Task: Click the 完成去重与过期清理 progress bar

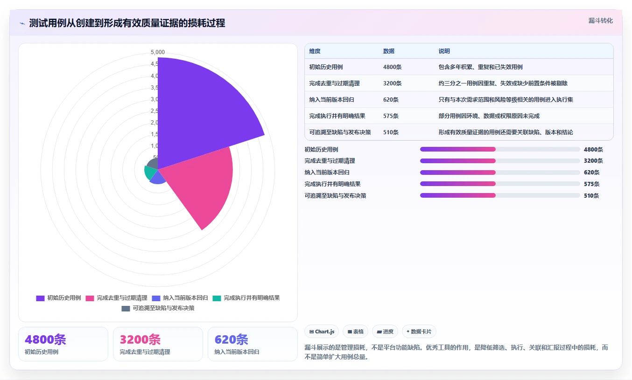Action: [500, 161]
